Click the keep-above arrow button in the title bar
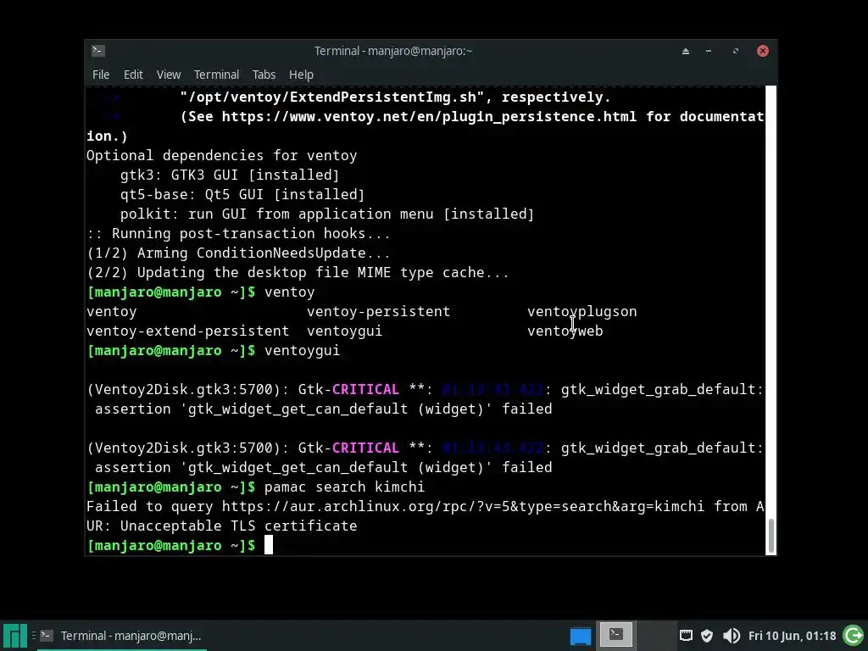868x651 pixels. coord(685,51)
